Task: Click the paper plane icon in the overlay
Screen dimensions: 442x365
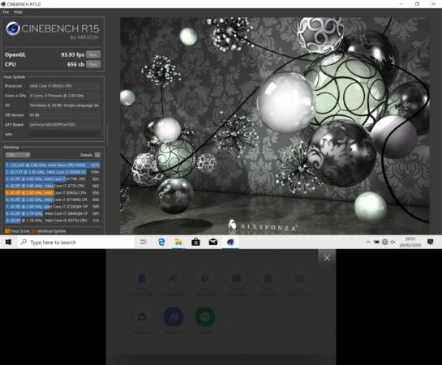Action: click(205, 279)
